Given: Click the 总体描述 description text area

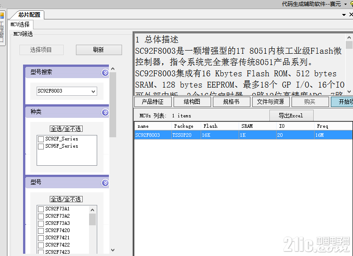Looking at the screenshot, I should 240,64.
